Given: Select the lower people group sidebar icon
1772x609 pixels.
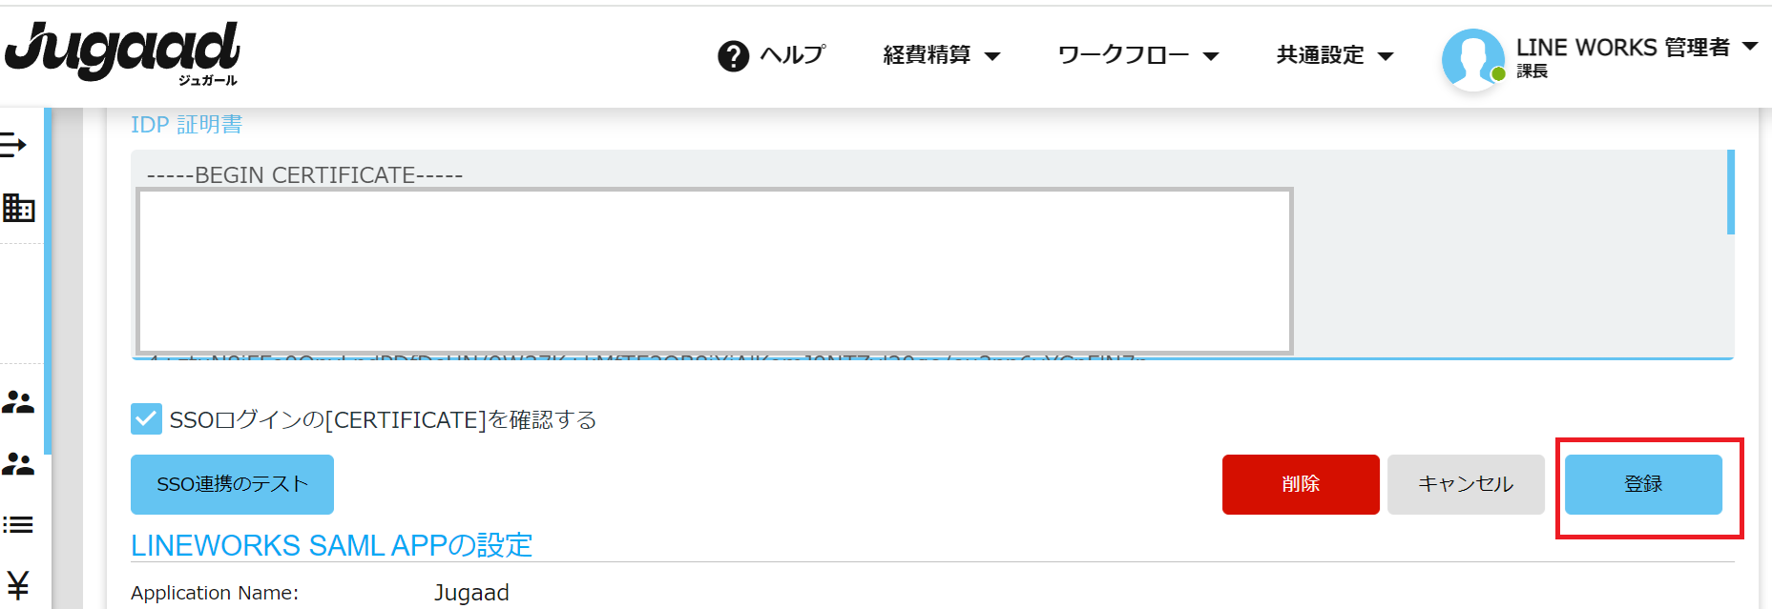Looking at the screenshot, I should [18, 464].
